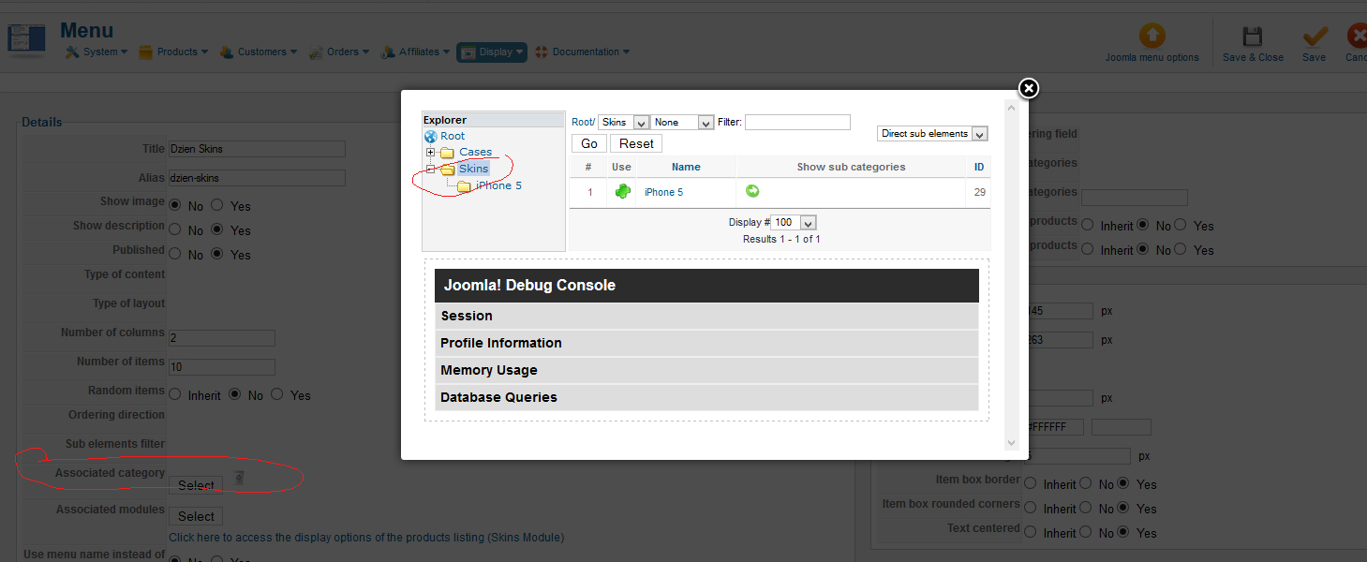Click the Title field with Dzien Skins
1367x562 pixels.
pos(257,149)
